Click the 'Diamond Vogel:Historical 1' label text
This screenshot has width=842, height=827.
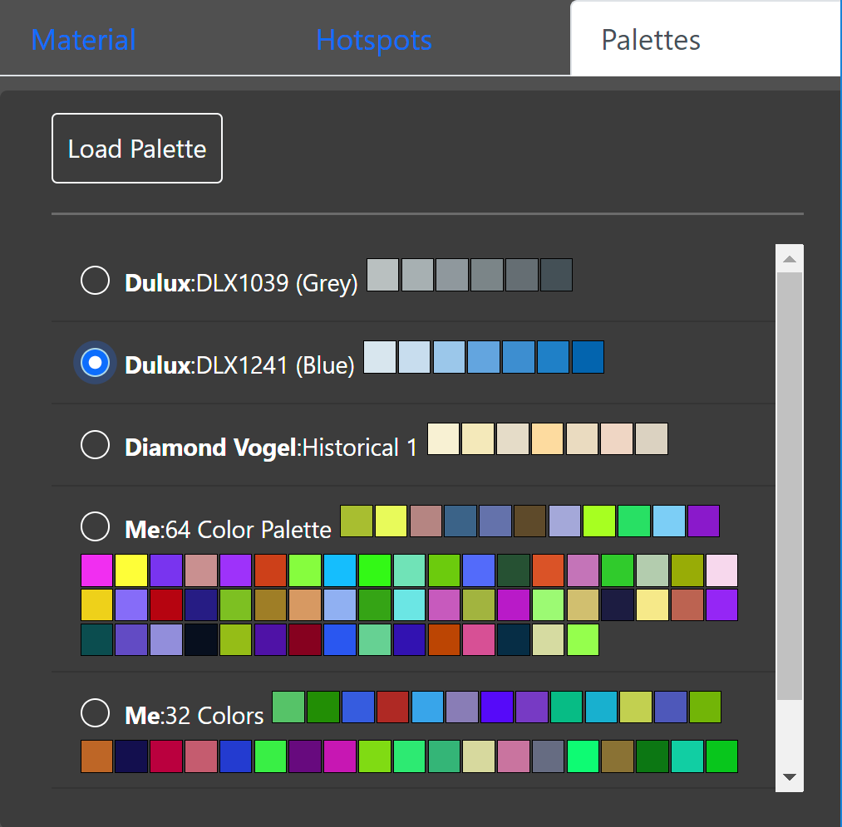point(271,448)
